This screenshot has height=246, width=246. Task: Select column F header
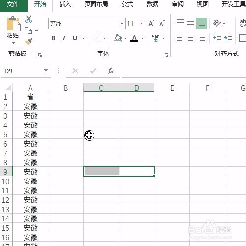click(208, 88)
